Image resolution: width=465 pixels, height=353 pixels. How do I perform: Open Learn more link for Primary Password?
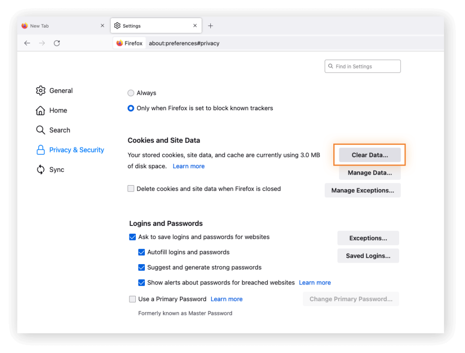[227, 299]
